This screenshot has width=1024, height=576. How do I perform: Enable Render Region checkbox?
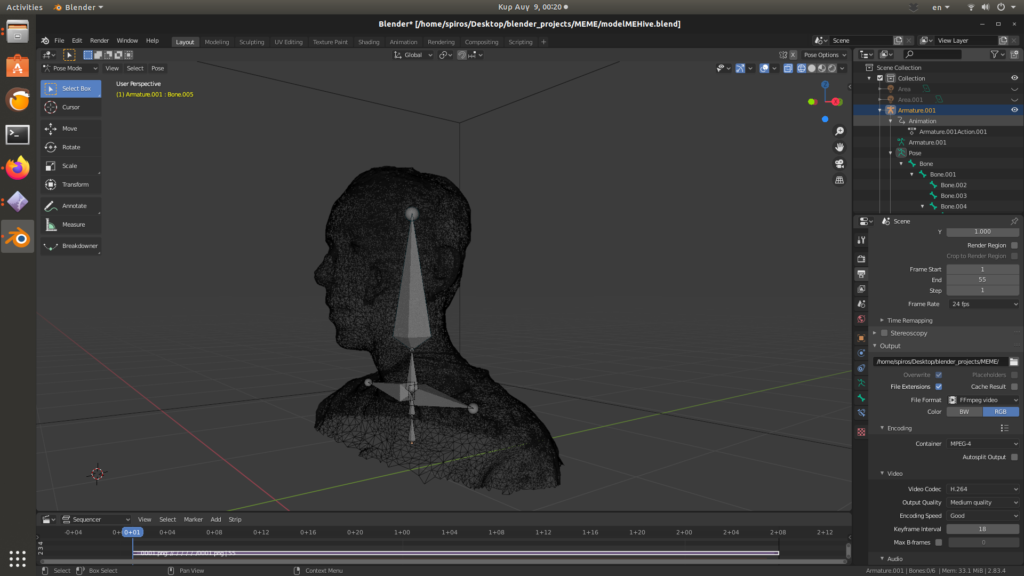[x=1014, y=245]
